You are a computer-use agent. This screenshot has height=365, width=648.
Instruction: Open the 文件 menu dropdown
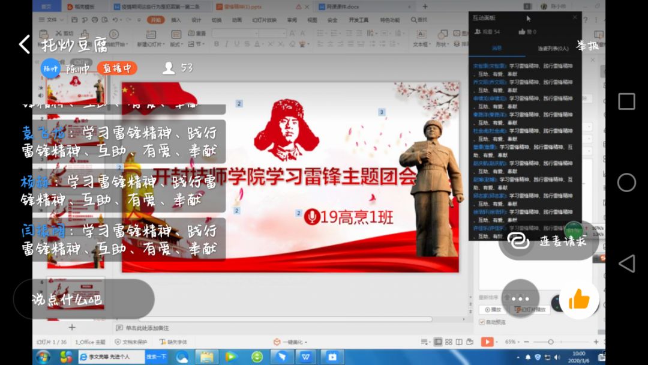point(51,19)
